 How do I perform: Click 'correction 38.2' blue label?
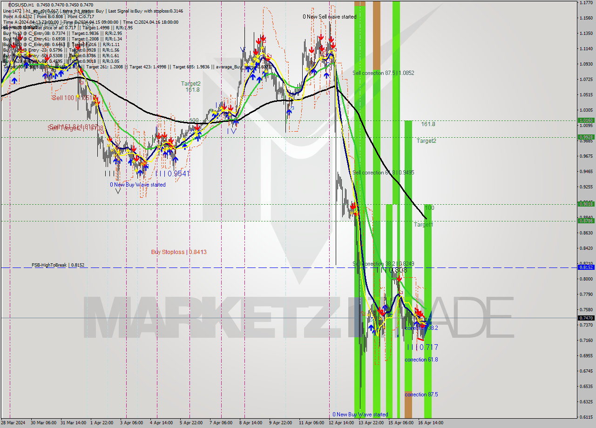[x=421, y=328]
